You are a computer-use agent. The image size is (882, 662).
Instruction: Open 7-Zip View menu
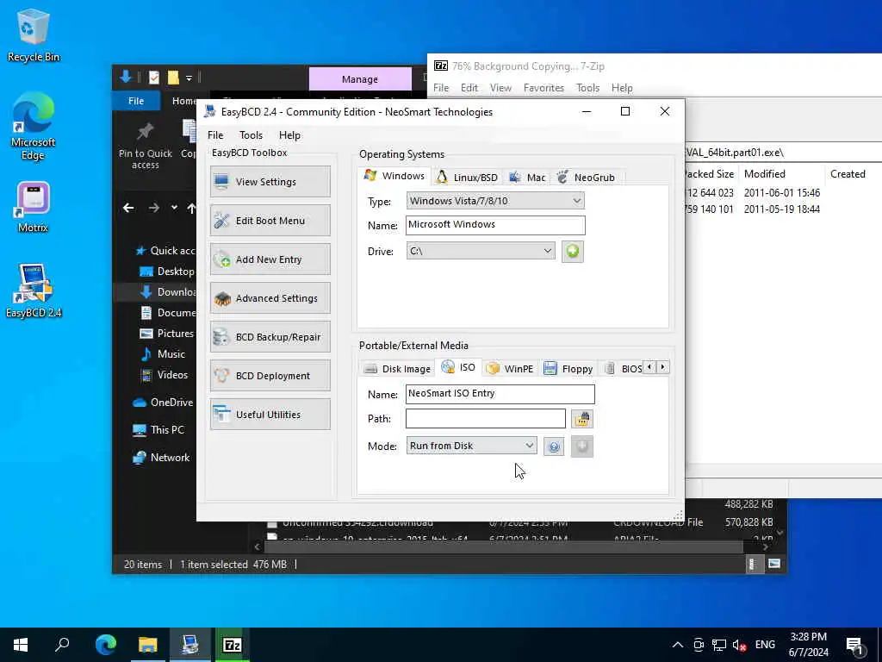click(x=500, y=88)
